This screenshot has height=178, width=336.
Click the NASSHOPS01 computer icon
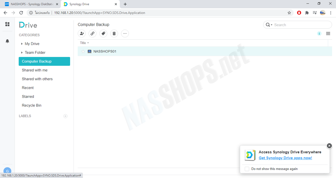pyautogui.click(x=89, y=51)
